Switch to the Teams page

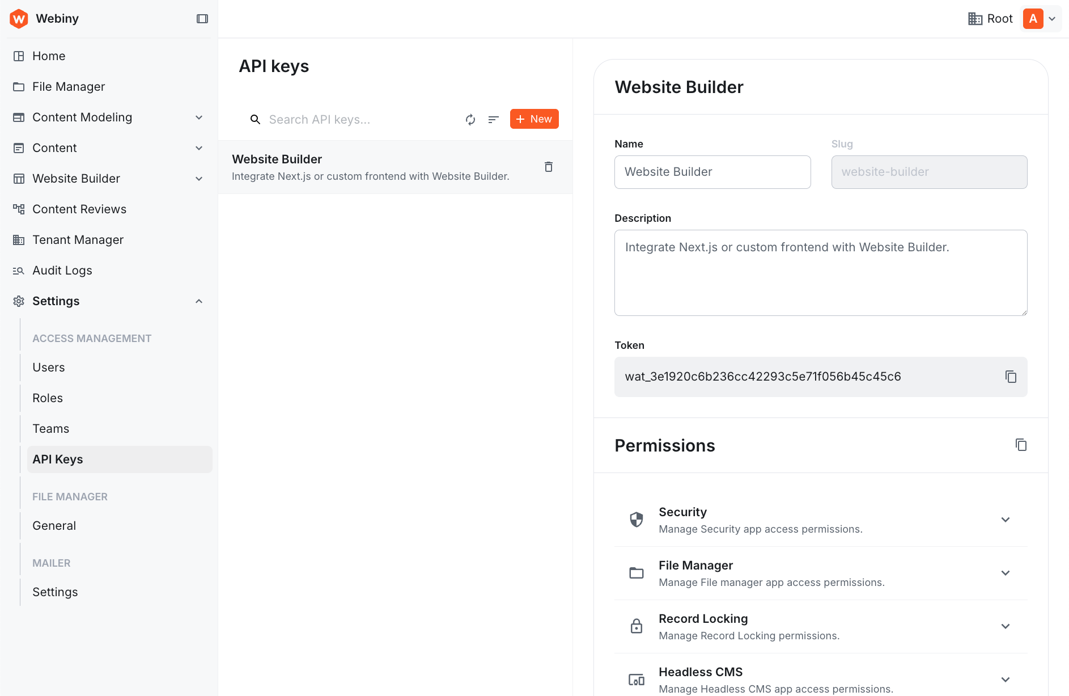pos(50,428)
